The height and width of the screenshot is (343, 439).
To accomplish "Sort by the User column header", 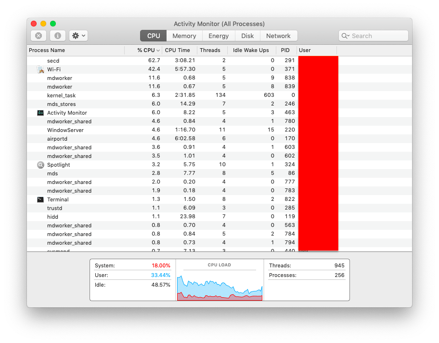I will [x=317, y=50].
